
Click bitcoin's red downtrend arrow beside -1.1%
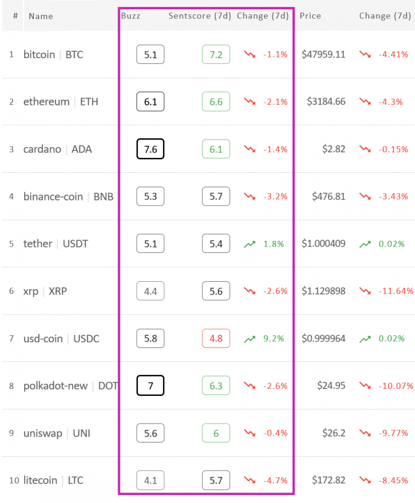pos(250,54)
